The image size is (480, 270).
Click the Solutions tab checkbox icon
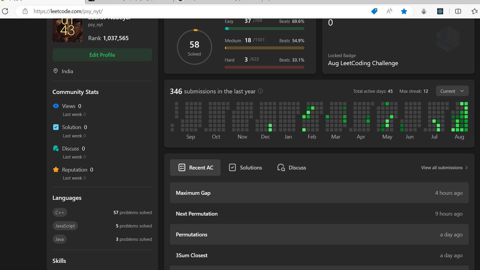point(232,168)
